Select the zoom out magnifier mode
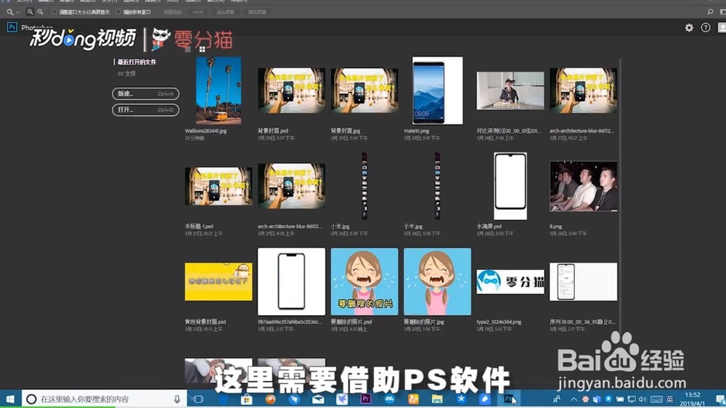This screenshot has width=726, height=408. coord(40,12)
